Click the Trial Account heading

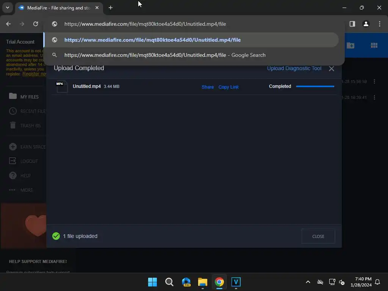coord(20,42)
